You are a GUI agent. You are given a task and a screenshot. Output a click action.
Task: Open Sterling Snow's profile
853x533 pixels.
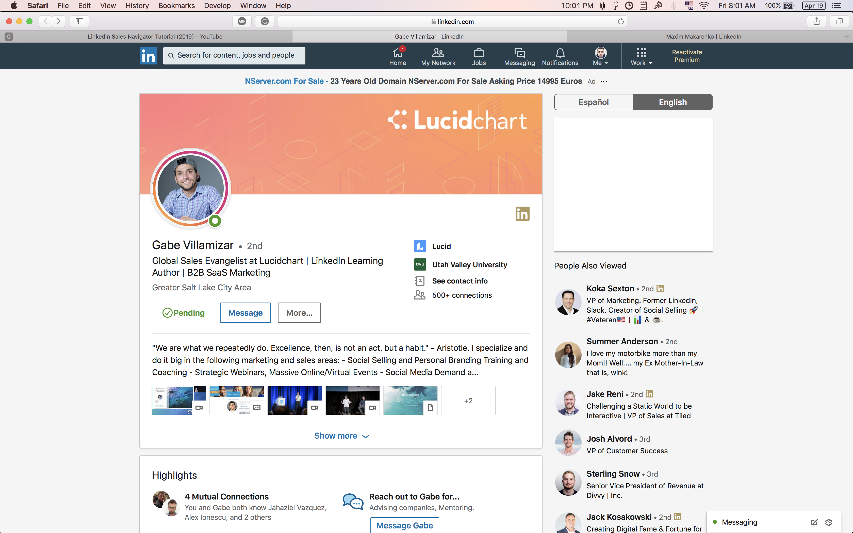[613, 474]
